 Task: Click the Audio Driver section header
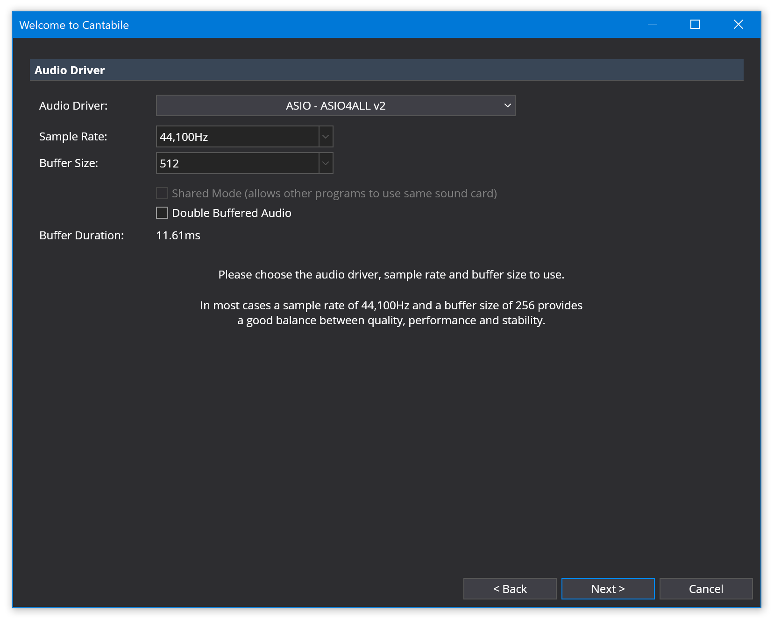coord(386,70)
